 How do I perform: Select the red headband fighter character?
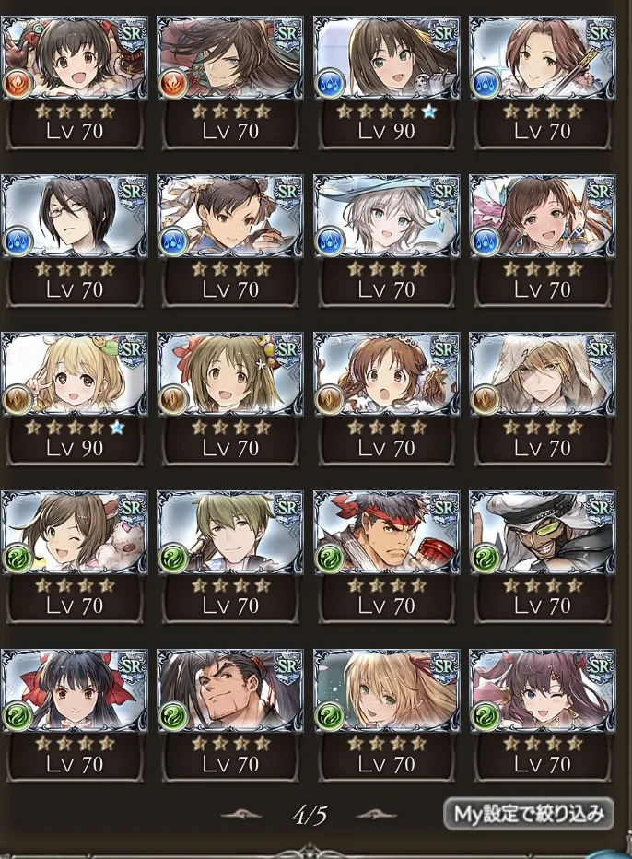click(387, 533)
